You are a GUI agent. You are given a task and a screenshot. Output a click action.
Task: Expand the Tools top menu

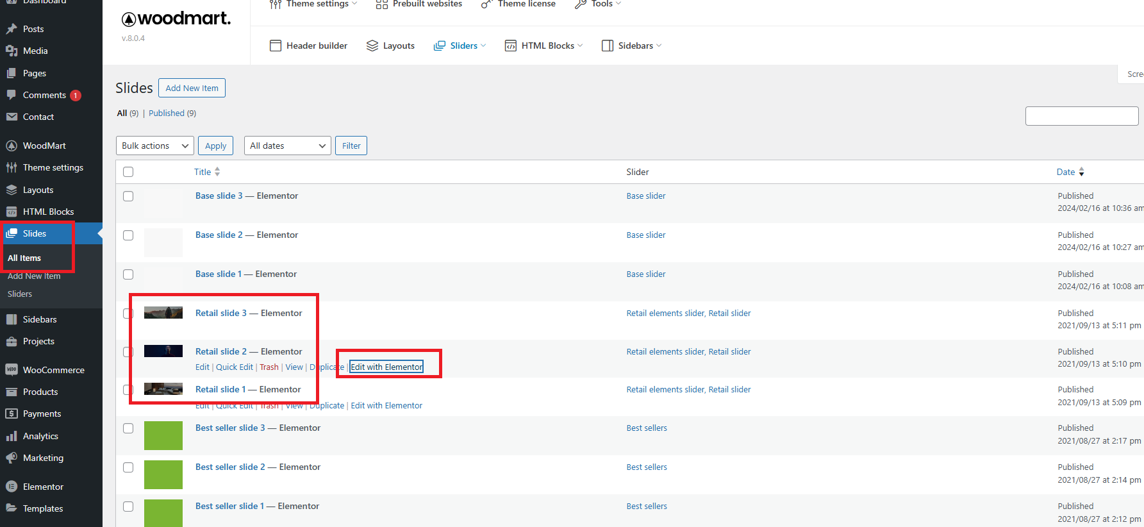[598, 4]
